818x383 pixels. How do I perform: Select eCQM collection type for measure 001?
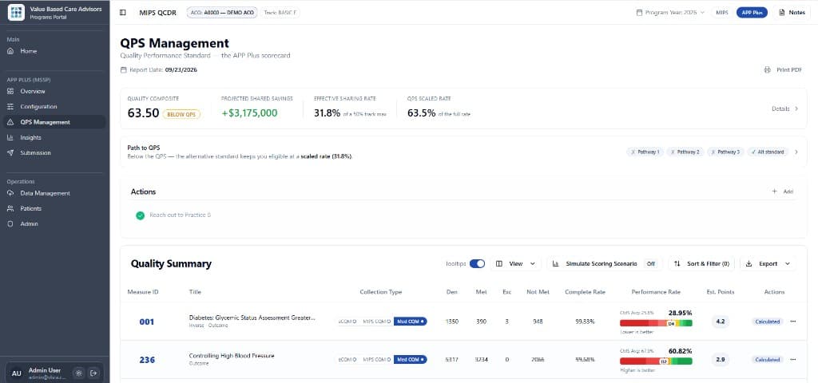point(347,322)
